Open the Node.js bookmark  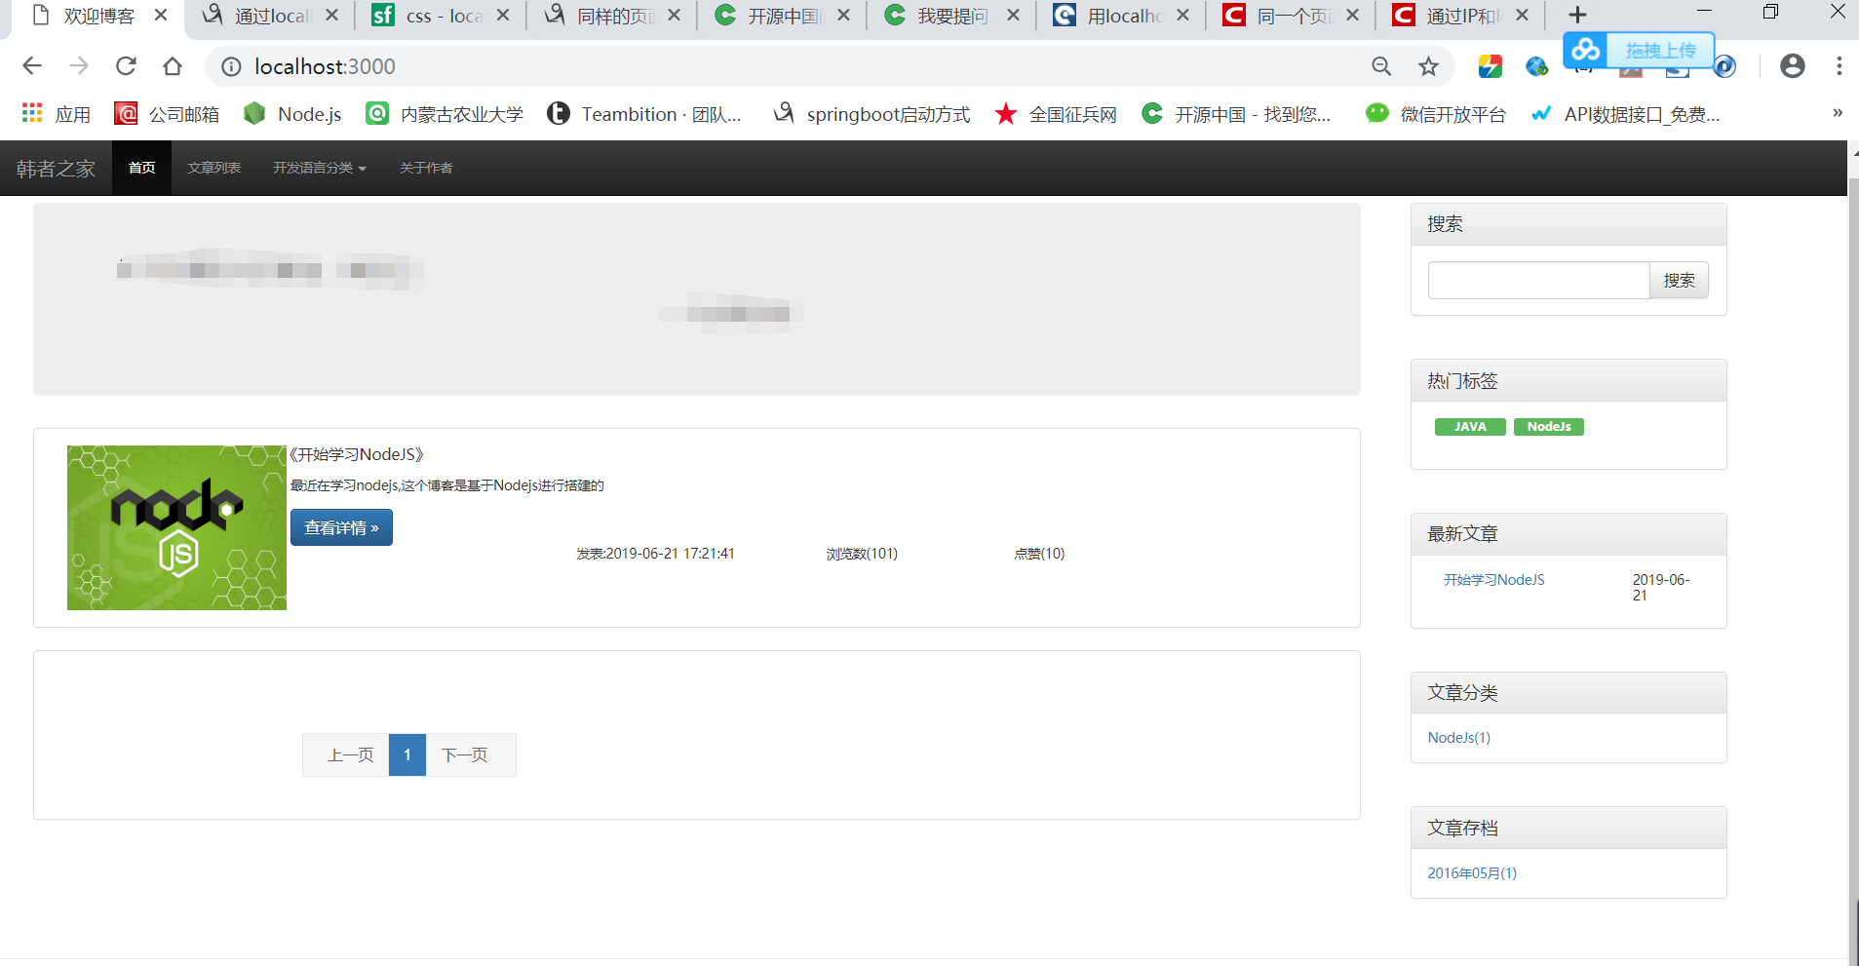(292, 114)
